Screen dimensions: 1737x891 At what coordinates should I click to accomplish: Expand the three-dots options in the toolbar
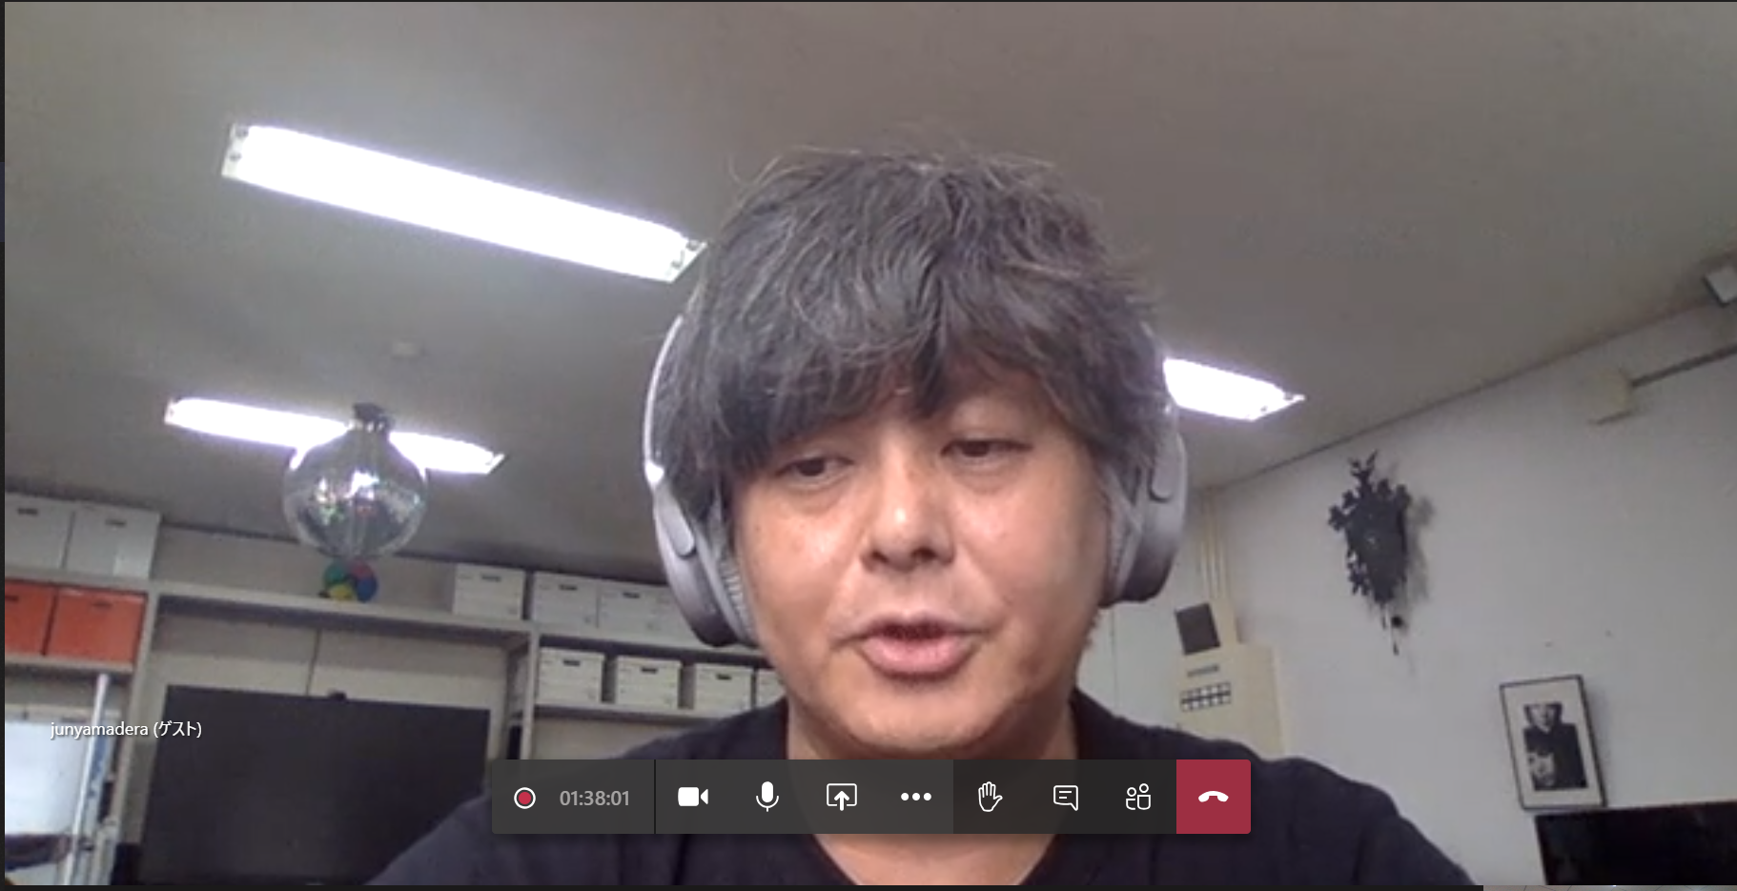click(x=915, y=797)
